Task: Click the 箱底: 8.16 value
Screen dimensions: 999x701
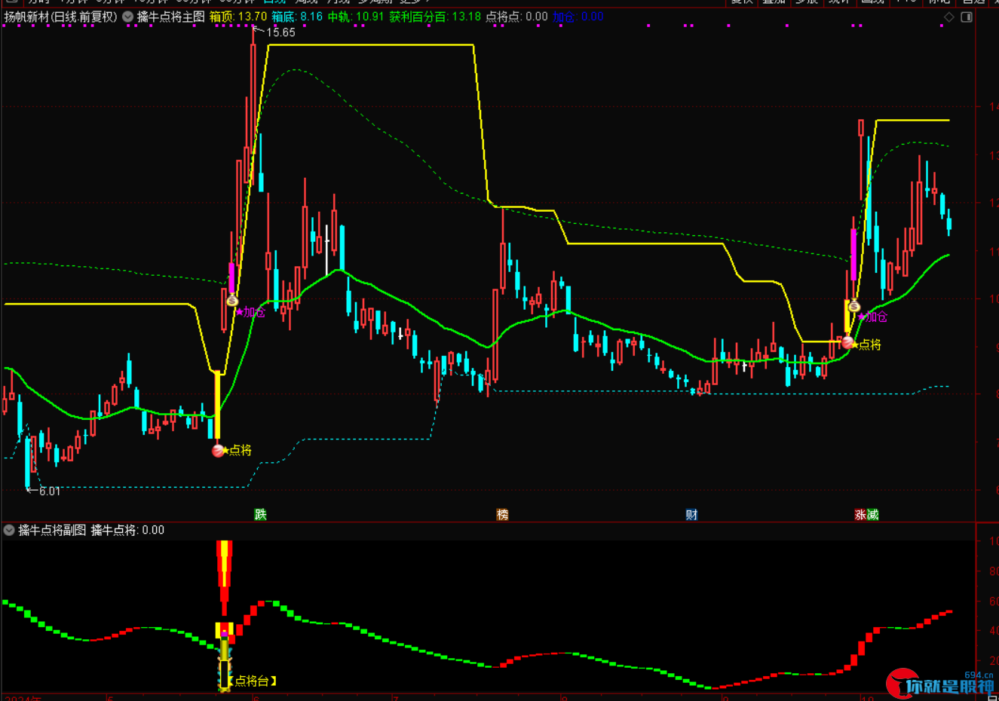Action: [297, 17]
